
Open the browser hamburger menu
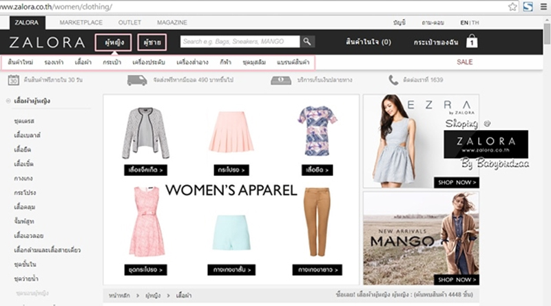(543, 7)
